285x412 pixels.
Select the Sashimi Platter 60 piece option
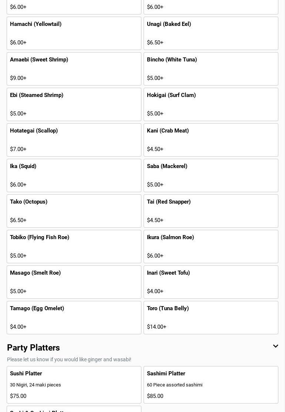(211, 385)
